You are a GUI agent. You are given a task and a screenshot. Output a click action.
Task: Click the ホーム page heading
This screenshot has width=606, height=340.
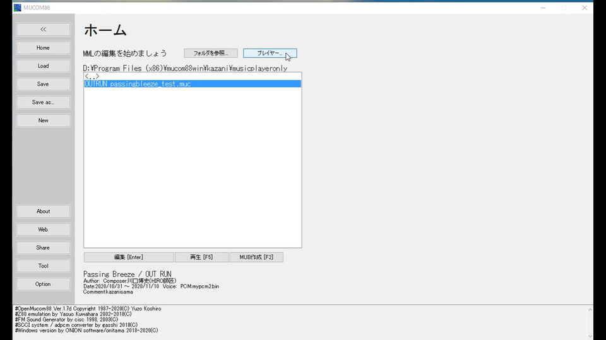tap(105, 30)
